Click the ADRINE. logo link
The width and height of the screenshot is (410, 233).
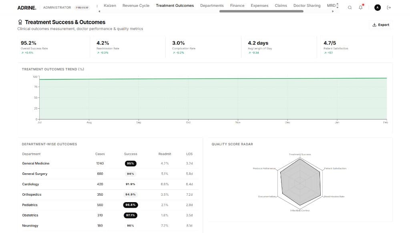click(x=27, y=8)
